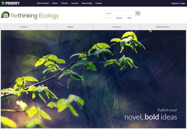Screen dimensions: 187x129
Task: Click the Register link
Action: point(175,3)
